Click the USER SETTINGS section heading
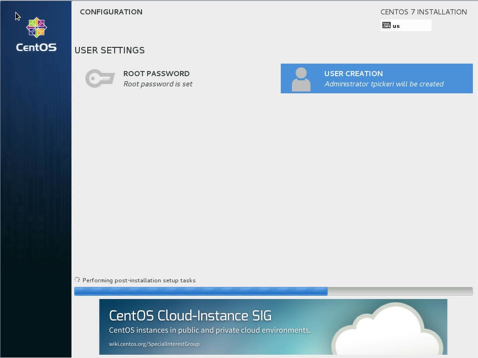 [x=110, y=50]
